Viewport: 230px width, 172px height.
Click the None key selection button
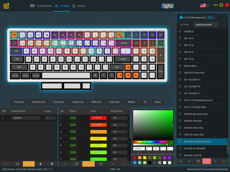click(x=157, y=102)
